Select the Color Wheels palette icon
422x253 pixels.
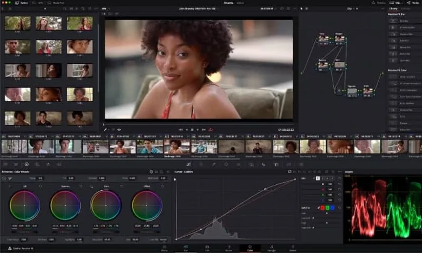point(27,164)
